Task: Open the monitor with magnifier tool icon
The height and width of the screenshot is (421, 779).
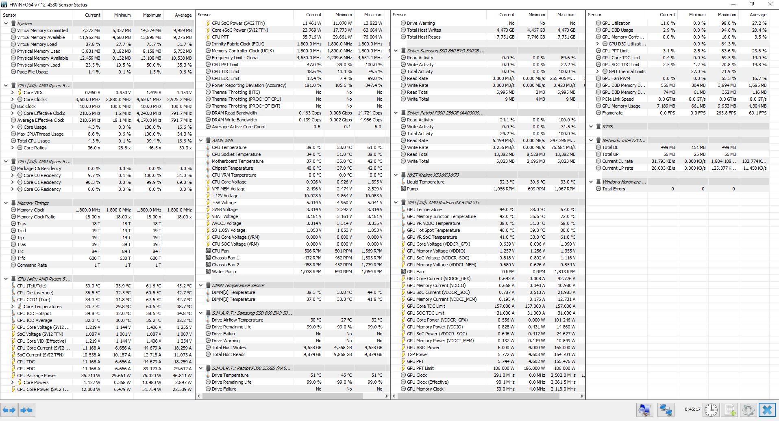Action: 644,410
